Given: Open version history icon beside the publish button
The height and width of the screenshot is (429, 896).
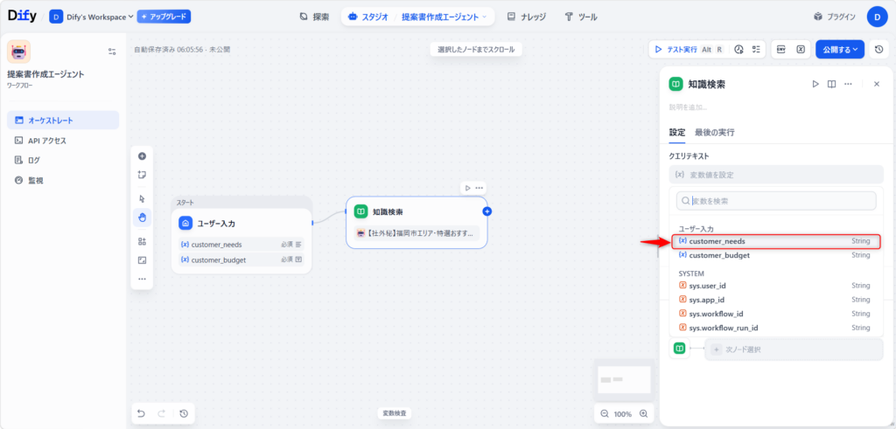Looking at the screenshot, I should [878, 50].
